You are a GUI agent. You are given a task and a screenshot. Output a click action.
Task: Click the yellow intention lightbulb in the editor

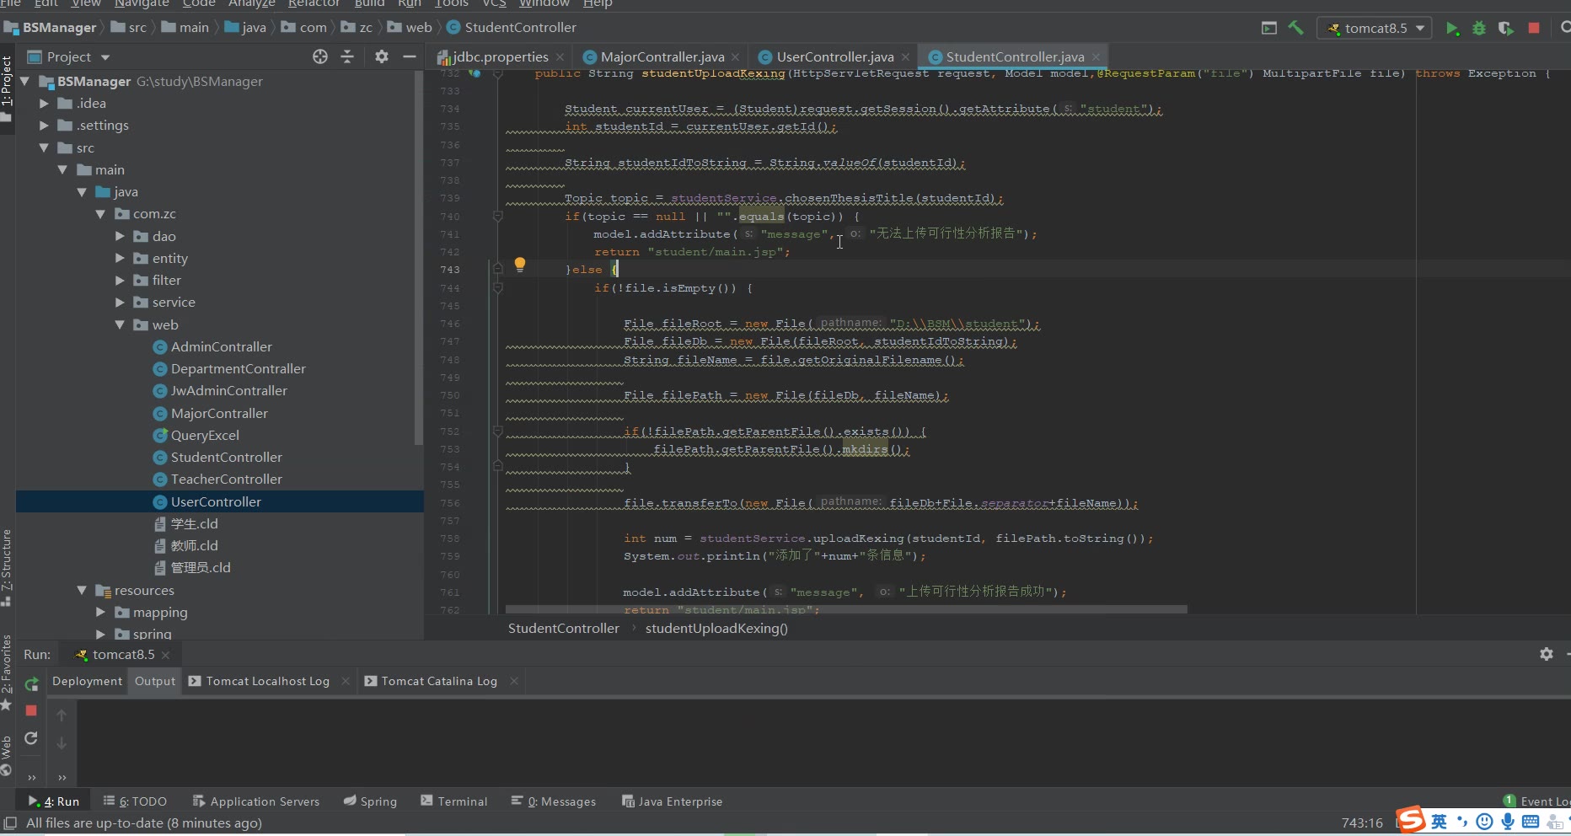[x=520, y=265]
